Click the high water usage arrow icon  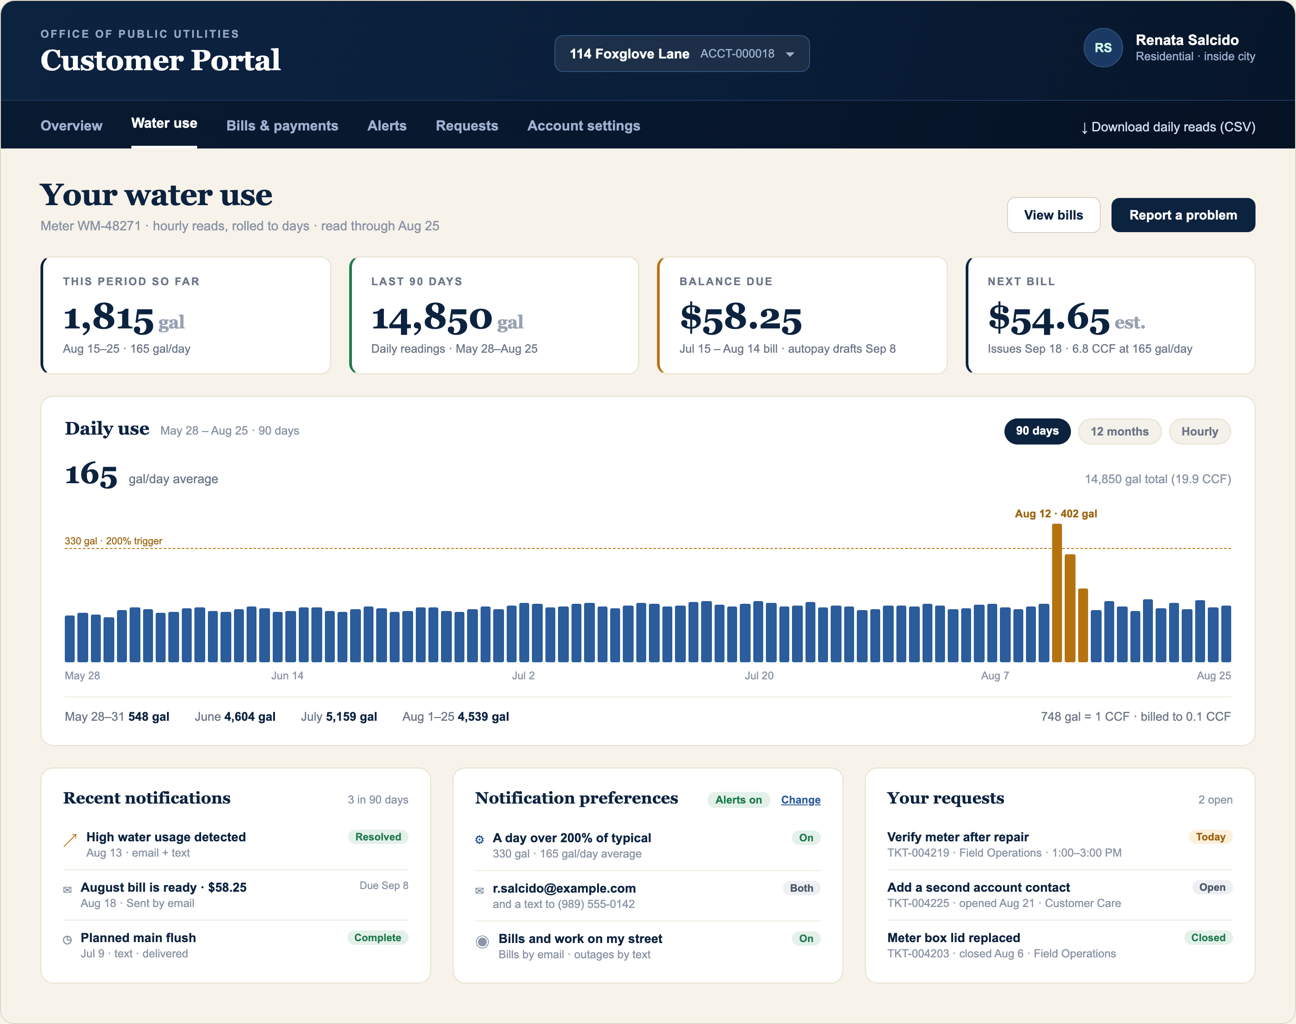[70, 840]
